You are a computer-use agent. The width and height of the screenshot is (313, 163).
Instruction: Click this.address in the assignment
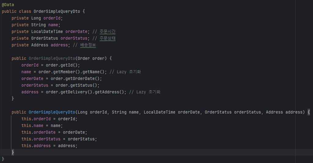[x=36, y=146]
